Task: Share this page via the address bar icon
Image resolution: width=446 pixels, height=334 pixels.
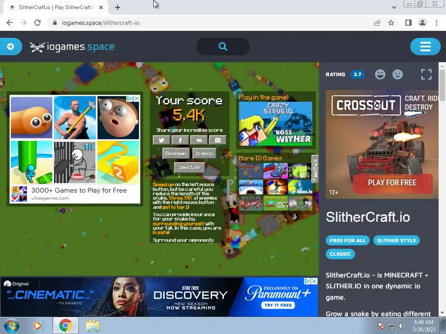Action: pyautogui.click(x=377, y=23)
